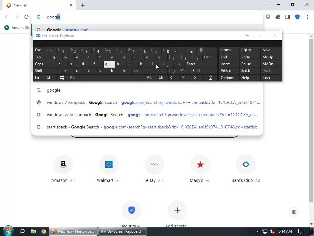Open a new tab with plus button
Image resolution: width=314 pixels, height=236 pixels.
point(83,5)
